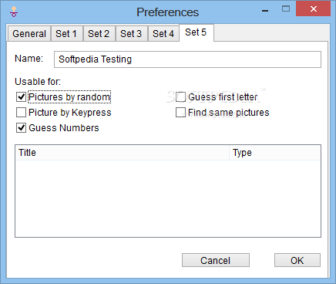Image resolution: width=336 pixels, height=284 pixels.
Task: Show the Set 4 tab
Action: click(x=163, y=34)
